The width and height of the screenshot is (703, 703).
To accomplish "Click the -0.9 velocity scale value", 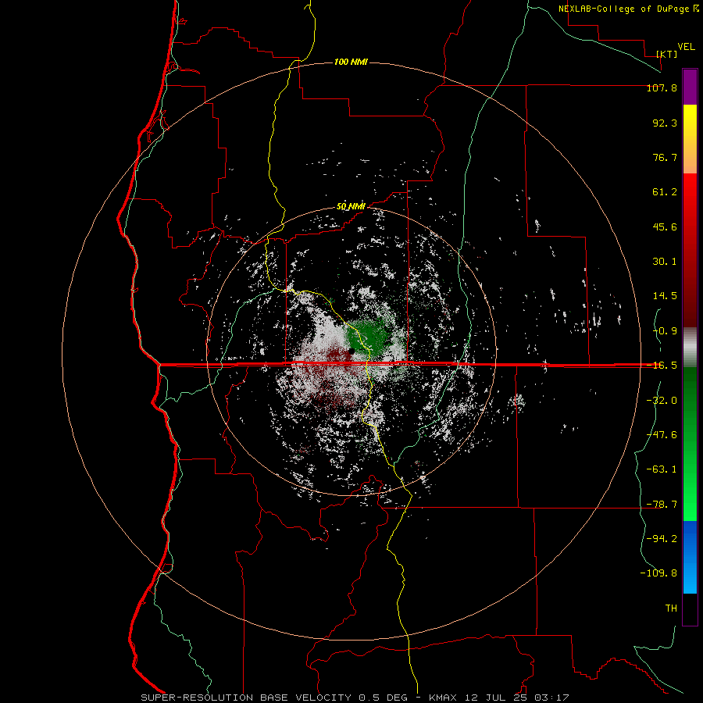I will coord(665,331).
